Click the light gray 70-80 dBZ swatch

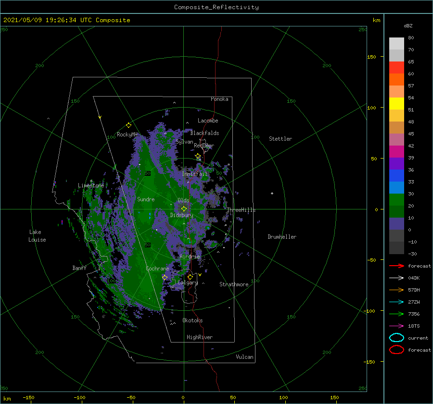[x=396, y=43]
